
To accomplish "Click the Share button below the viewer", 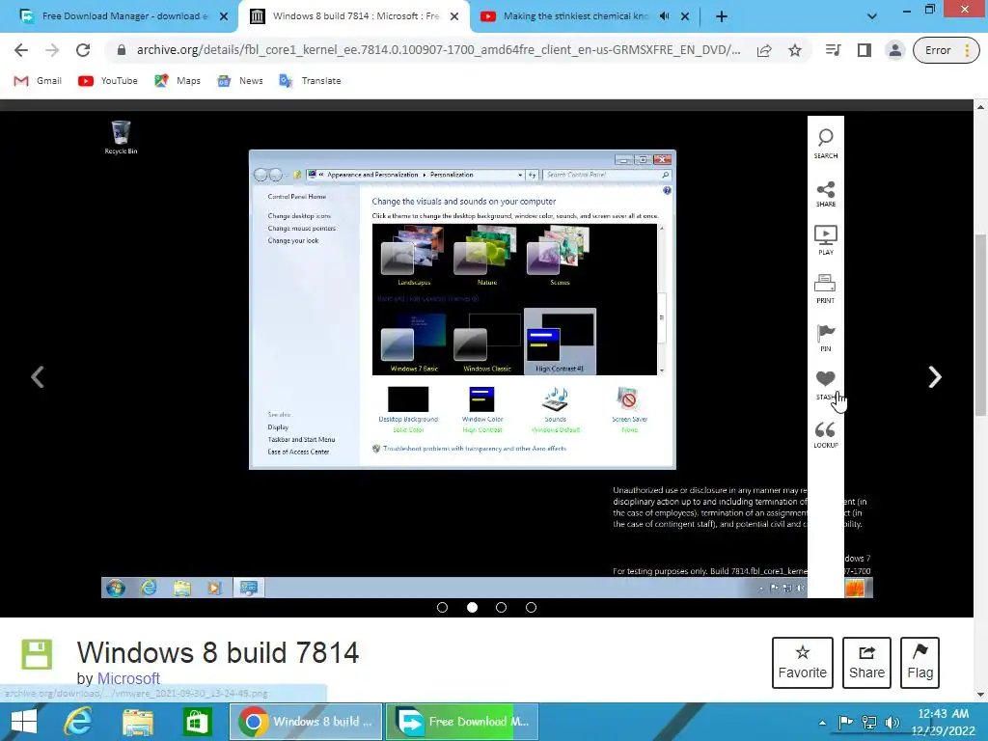I will (x=866, y=662).
